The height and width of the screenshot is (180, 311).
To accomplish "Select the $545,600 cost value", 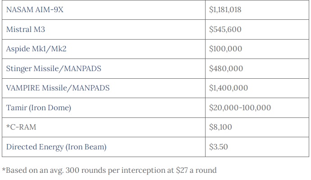I will coord(225,29).
